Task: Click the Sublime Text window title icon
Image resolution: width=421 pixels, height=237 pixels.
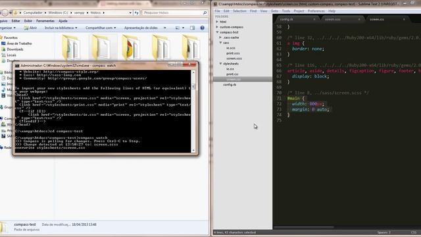Action: [215, 4]
